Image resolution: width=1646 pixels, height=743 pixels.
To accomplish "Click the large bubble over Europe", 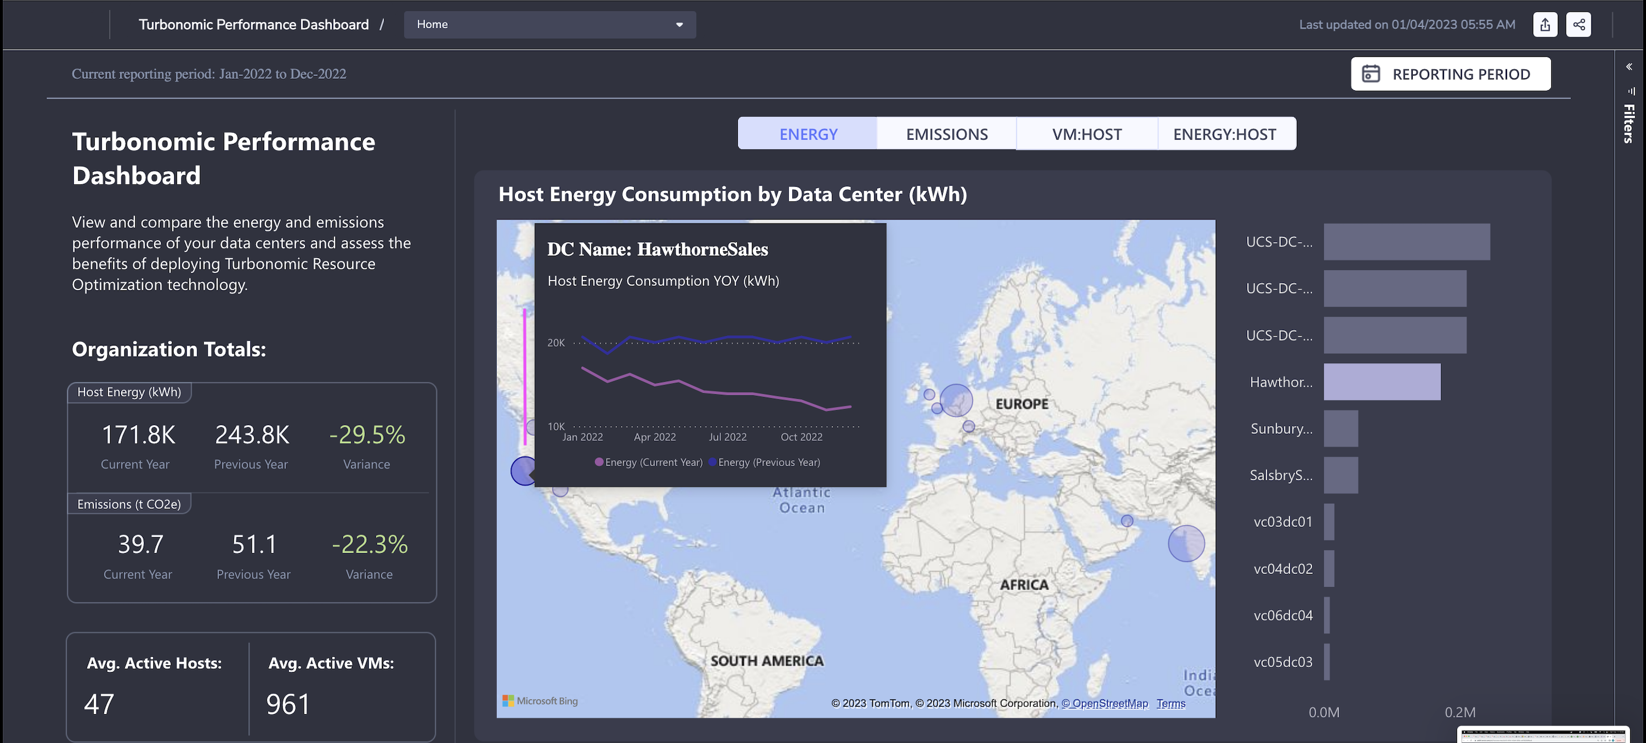I will [x=956, y=400].
